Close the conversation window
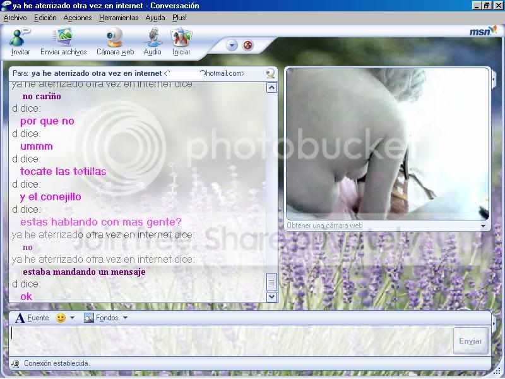 click(x=498, y=6)
